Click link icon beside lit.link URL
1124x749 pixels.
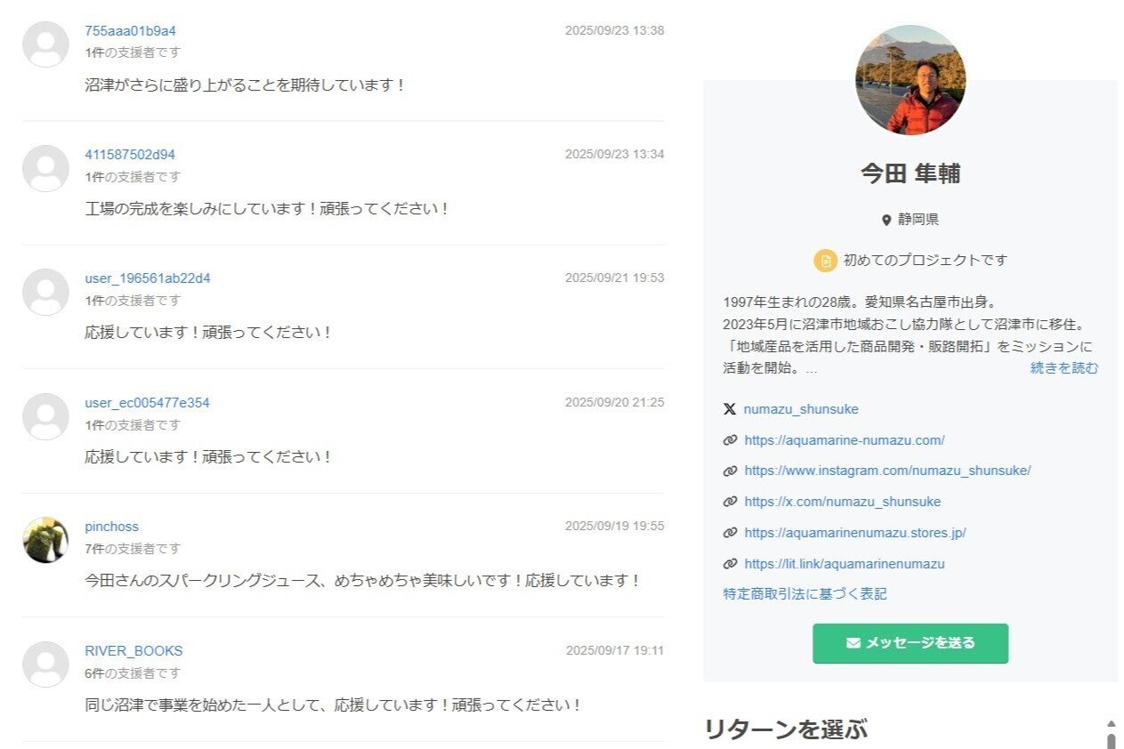(730, 564)
